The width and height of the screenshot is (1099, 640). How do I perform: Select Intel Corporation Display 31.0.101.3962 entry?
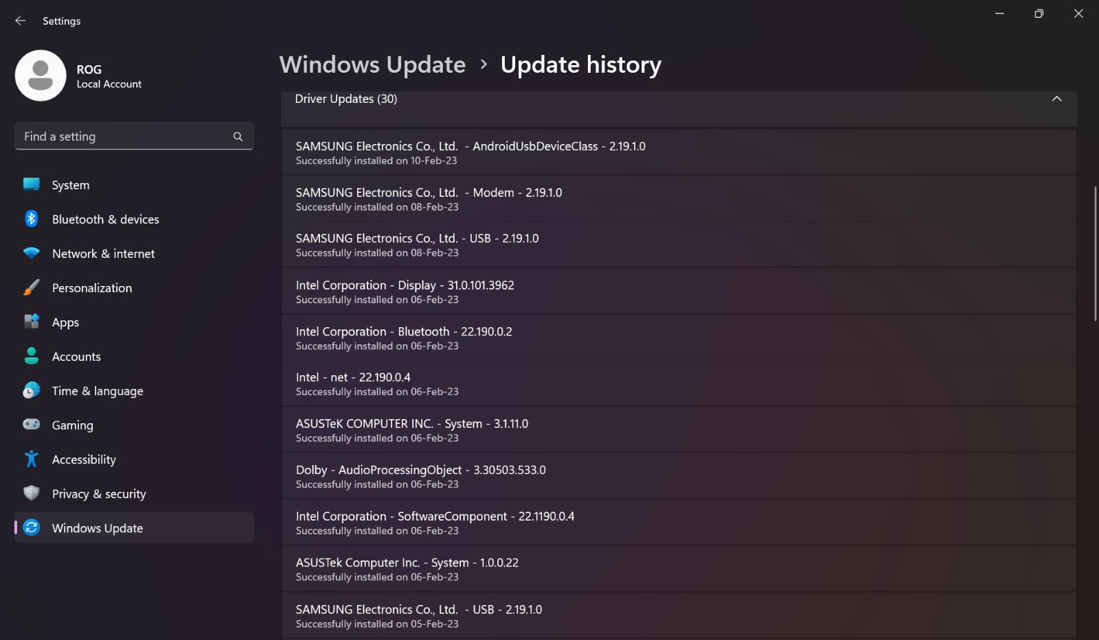[679, 291]
